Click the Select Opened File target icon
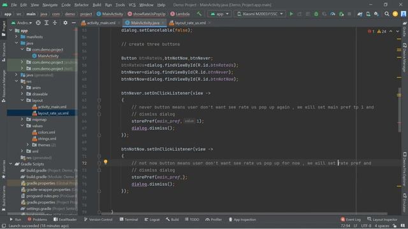Screen dimensions: 408x229 click(38, 23)
